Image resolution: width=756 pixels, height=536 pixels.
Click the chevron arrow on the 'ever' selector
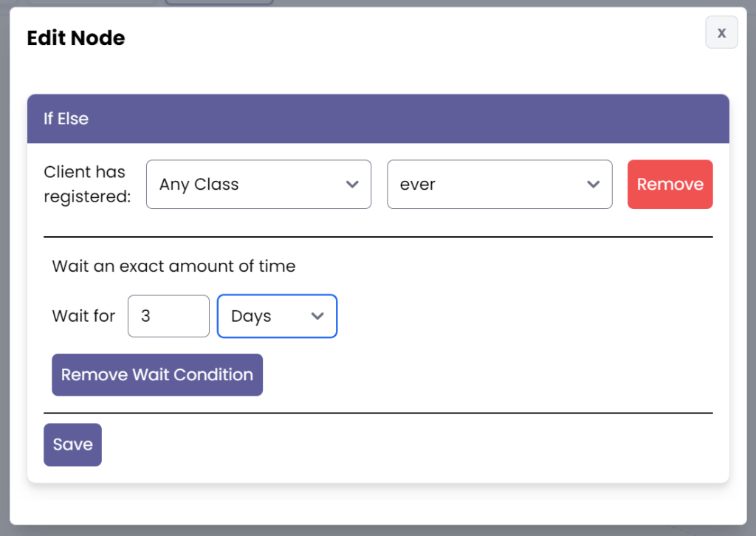593,185
